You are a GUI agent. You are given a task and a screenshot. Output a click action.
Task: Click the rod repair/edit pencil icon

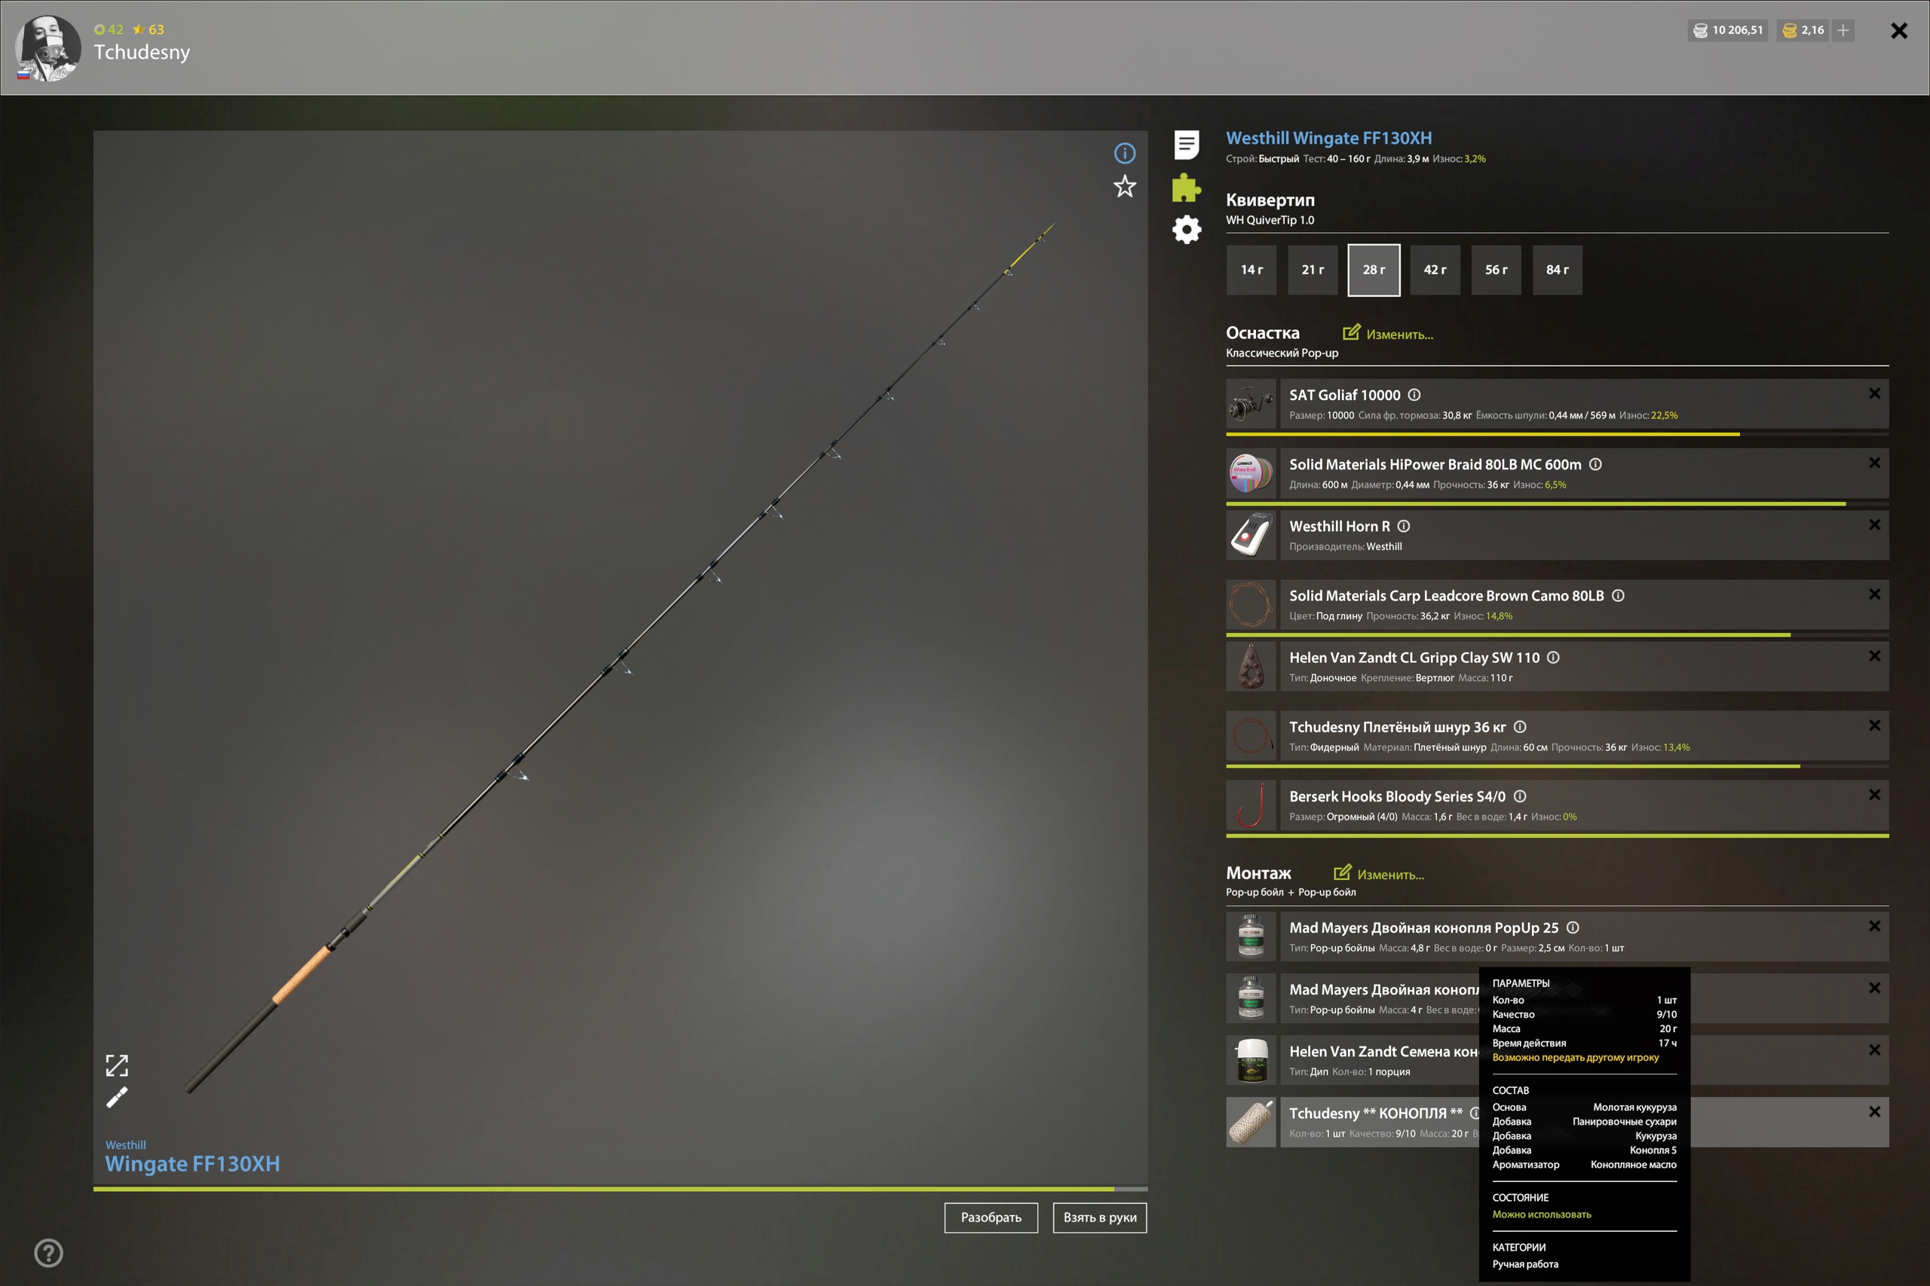(117, 1098)
